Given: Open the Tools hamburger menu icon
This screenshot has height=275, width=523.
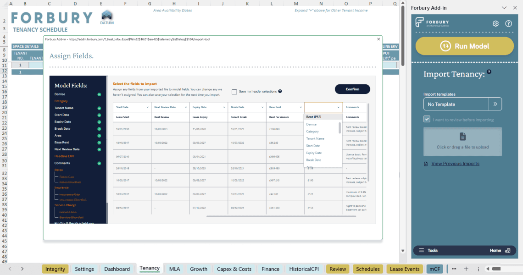Looking at the screenshot, I should pyautogui.click(x=421, y=251).
